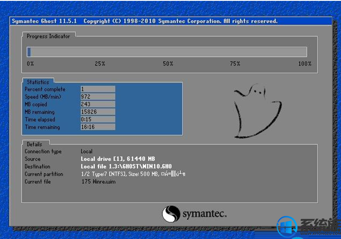Click the Local connection value
The height and width of the screenshot is (239, 341).
point(86,151)
